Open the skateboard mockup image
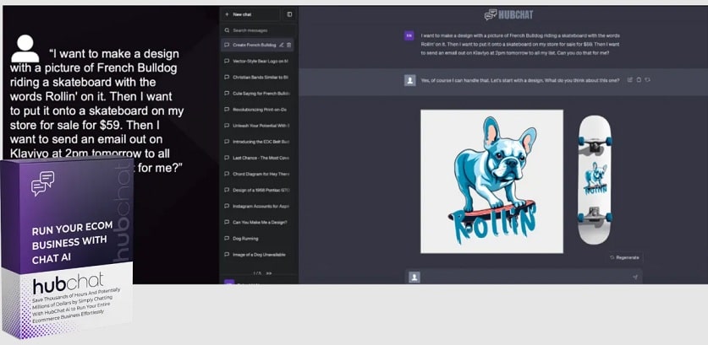The width and height of the screenshot is (708, 345). click(x=595, y=180)
